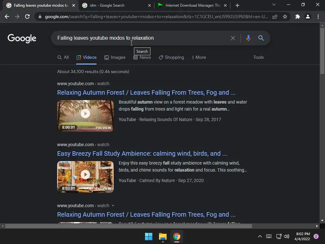Screen dimensions: 325x244
Task: Click first www.youtube.com › watch URL
Action: 83,84
